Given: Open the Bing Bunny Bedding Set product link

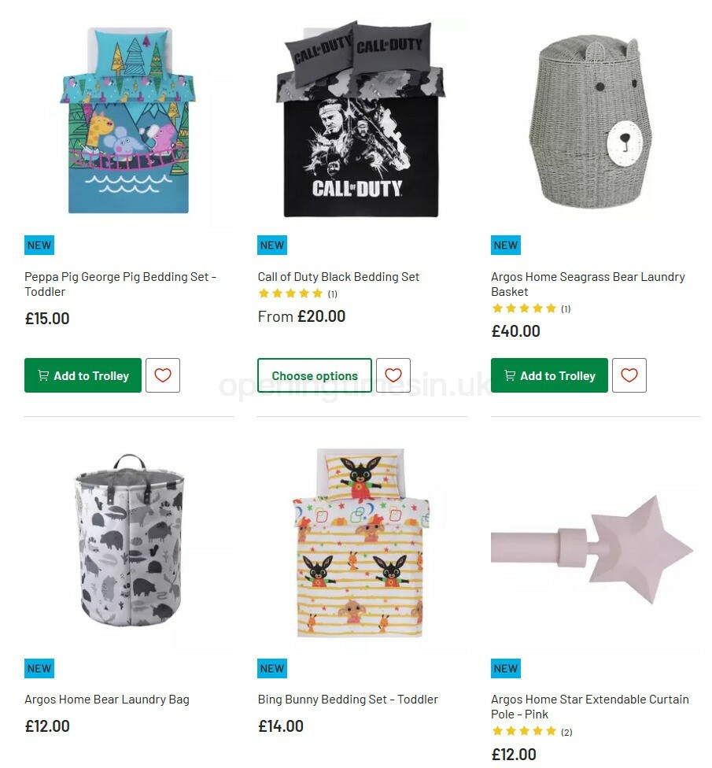Looking at the screenshot, I should click(x=348, y=699).
